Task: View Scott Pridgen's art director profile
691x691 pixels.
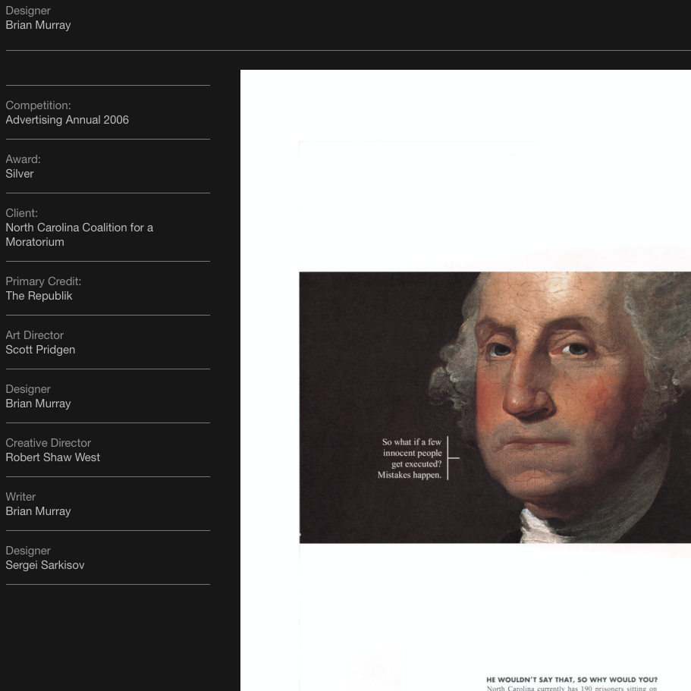Action: pyautogui.click(x=40, y=350)
